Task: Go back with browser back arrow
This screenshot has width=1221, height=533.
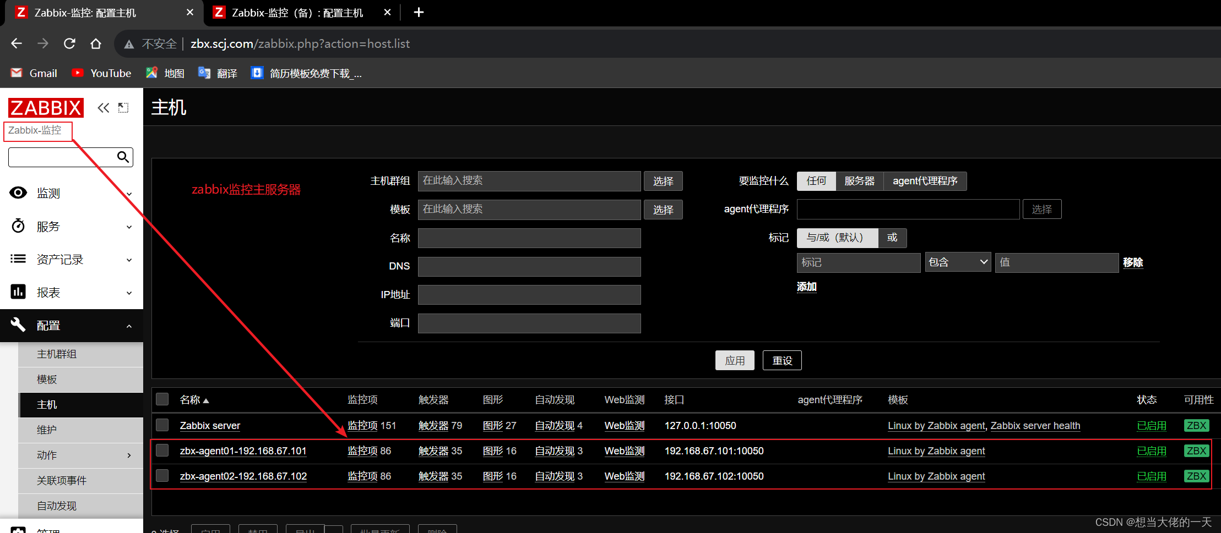Action: (x=17, y=43)
